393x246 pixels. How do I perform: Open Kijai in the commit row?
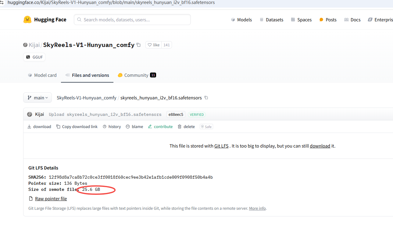click(40, 114)
